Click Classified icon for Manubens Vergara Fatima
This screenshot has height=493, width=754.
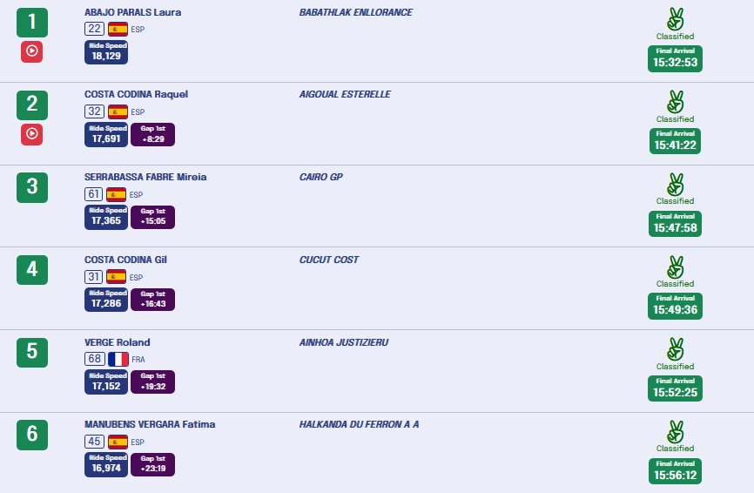[x=675, y=431]
